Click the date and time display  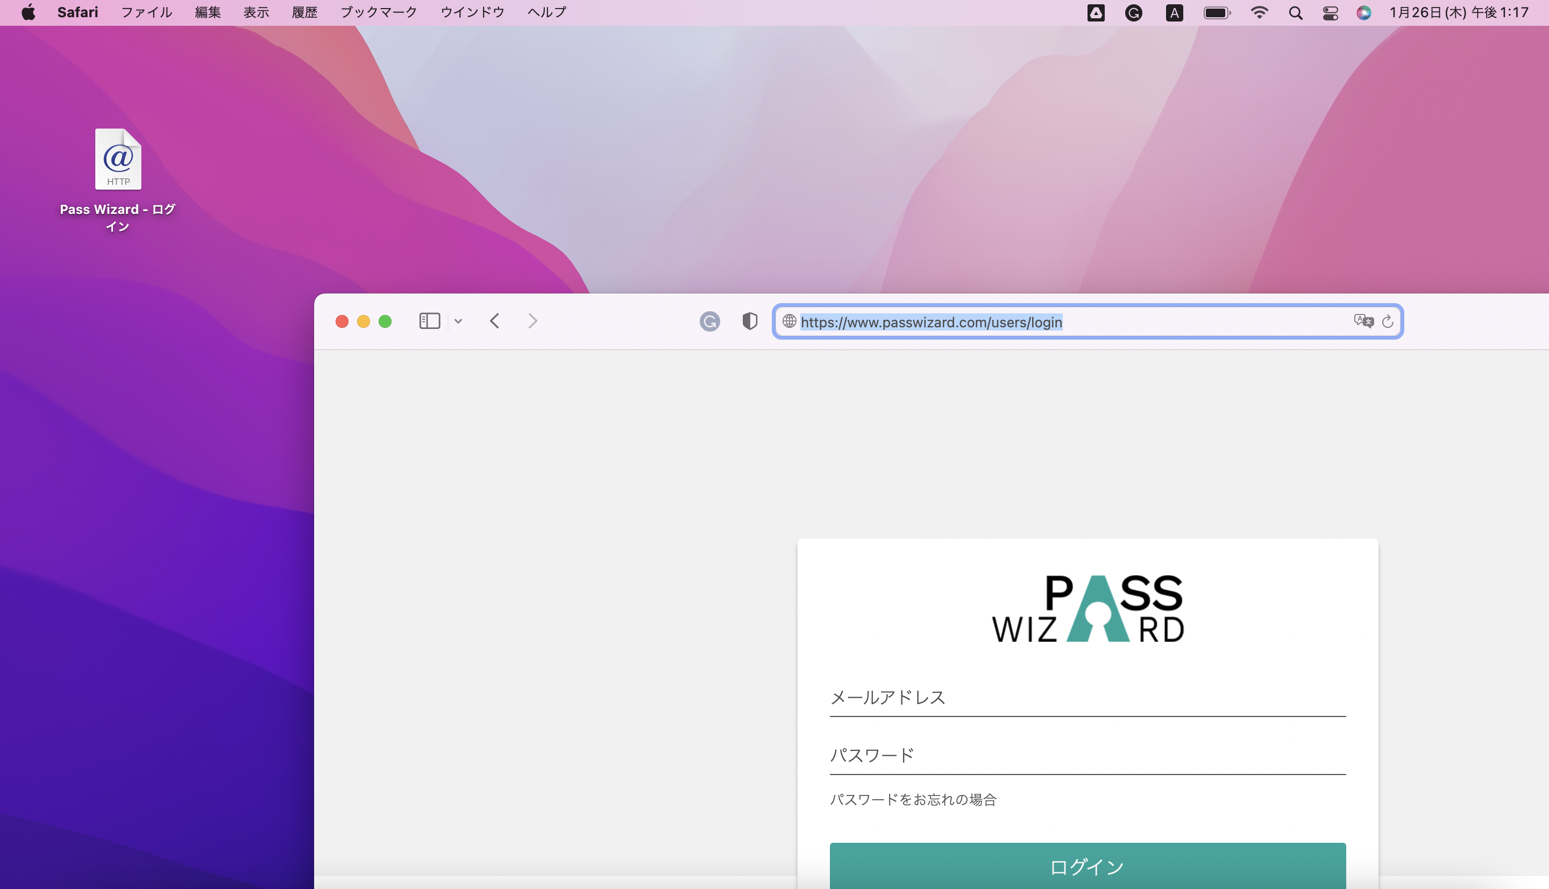pos(1459,12)
